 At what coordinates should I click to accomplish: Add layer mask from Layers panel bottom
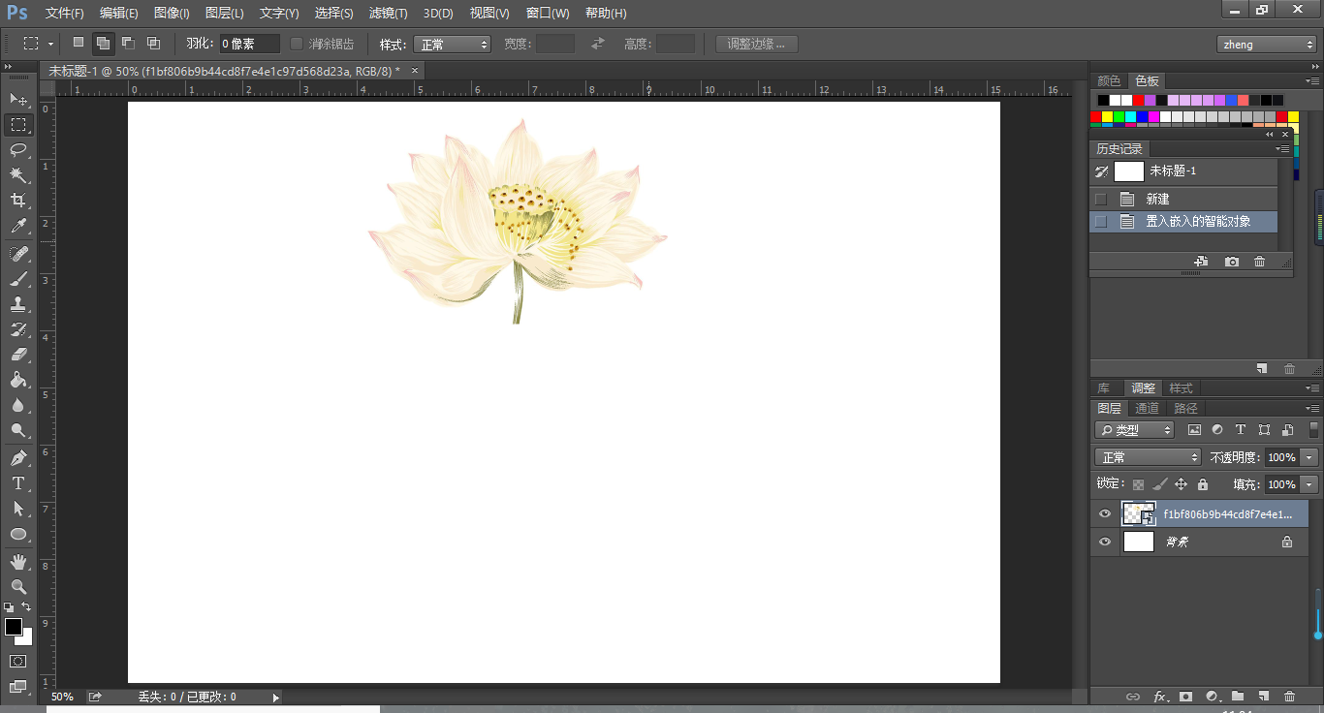[1184, 696]
